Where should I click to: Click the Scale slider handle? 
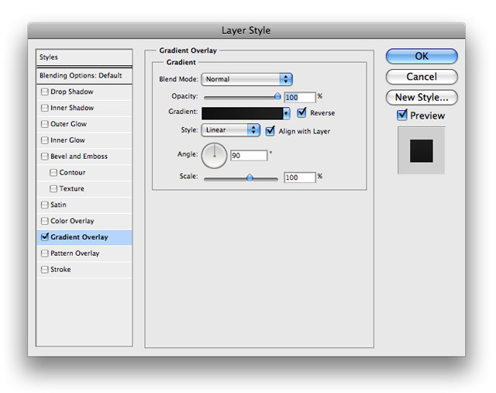250,178
